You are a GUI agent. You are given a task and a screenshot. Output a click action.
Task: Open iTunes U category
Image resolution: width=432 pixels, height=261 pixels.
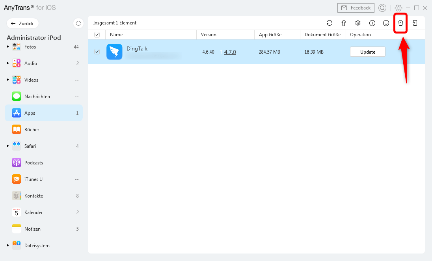click(44, 179)
